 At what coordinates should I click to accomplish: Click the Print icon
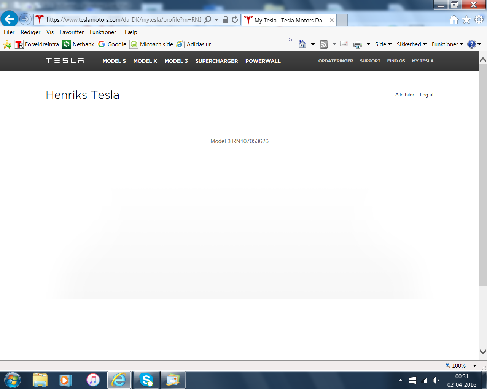[x=358, y=44]
